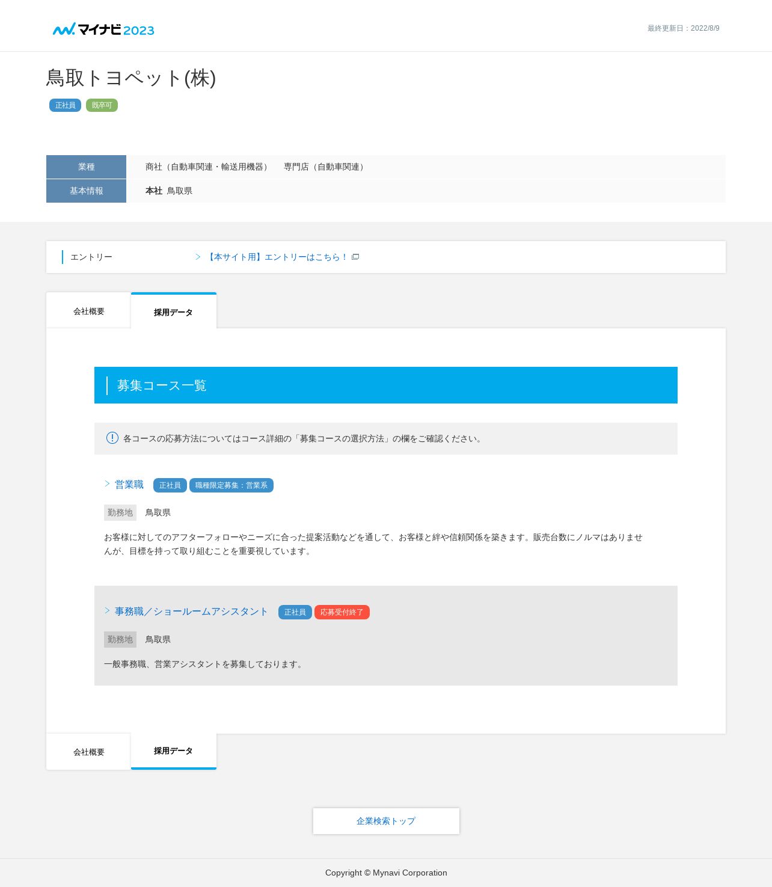The width and height of the screenshot is (772, 887).
Task: Click the 勤務地 label under 営業職
Action: 120,512
